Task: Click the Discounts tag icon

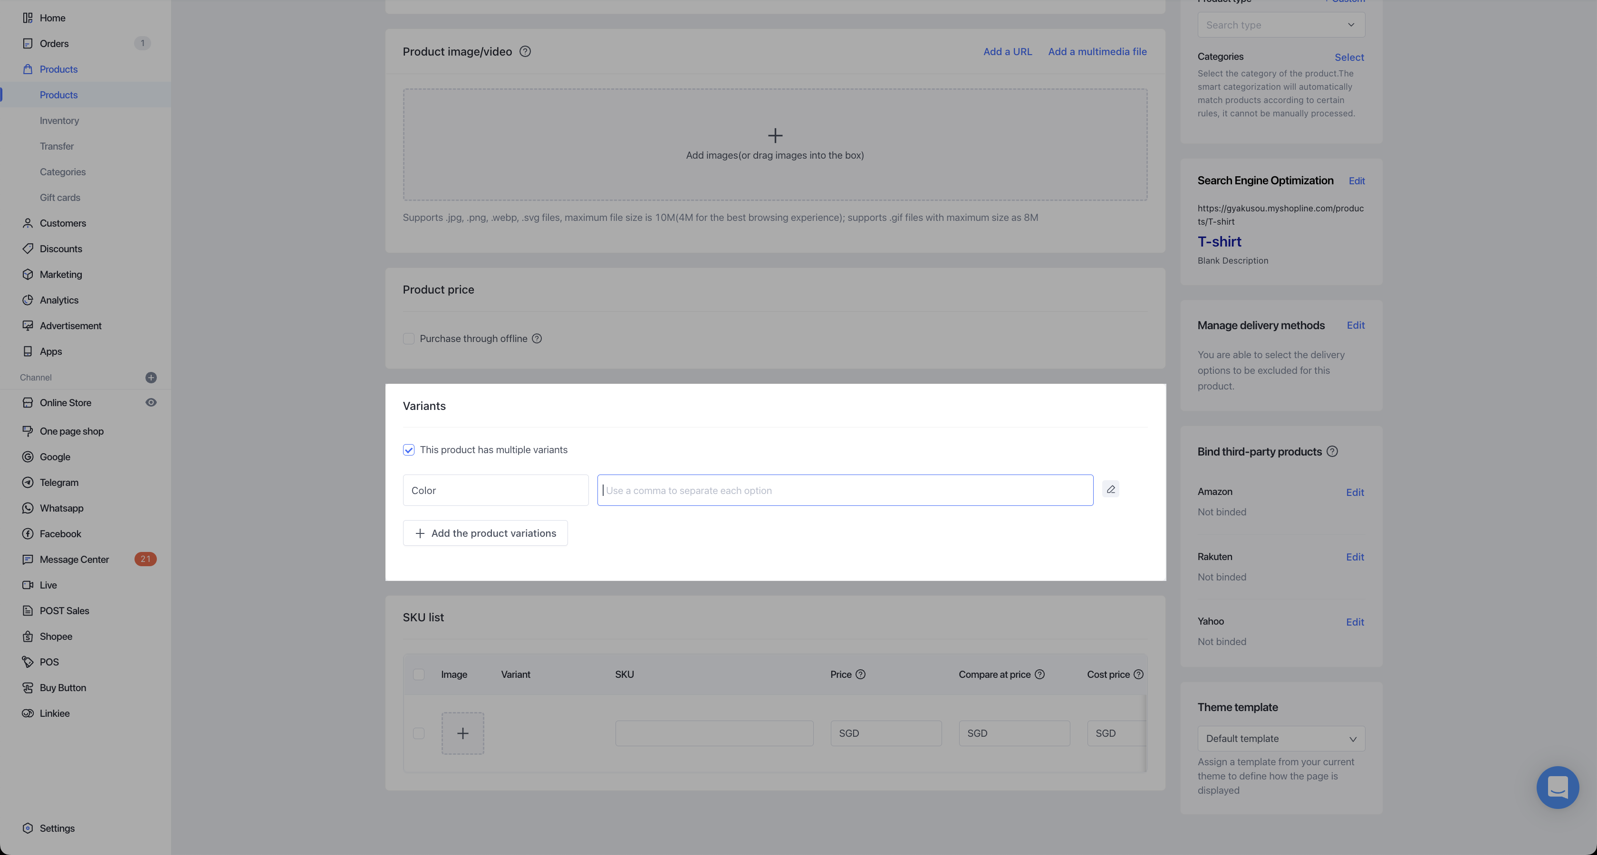Action: (x=27, y=249)
